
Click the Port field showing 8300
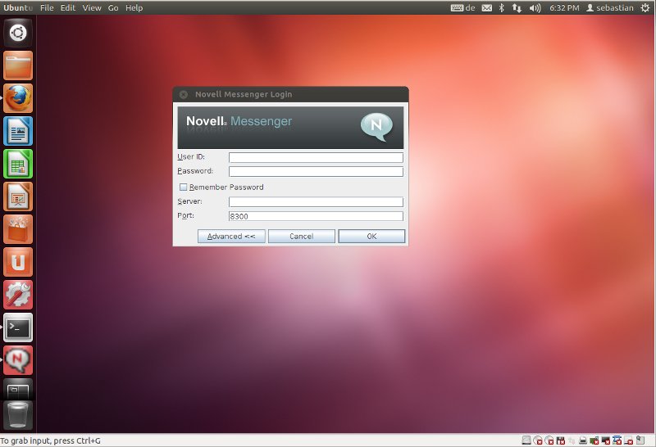[x=316, y=216]
